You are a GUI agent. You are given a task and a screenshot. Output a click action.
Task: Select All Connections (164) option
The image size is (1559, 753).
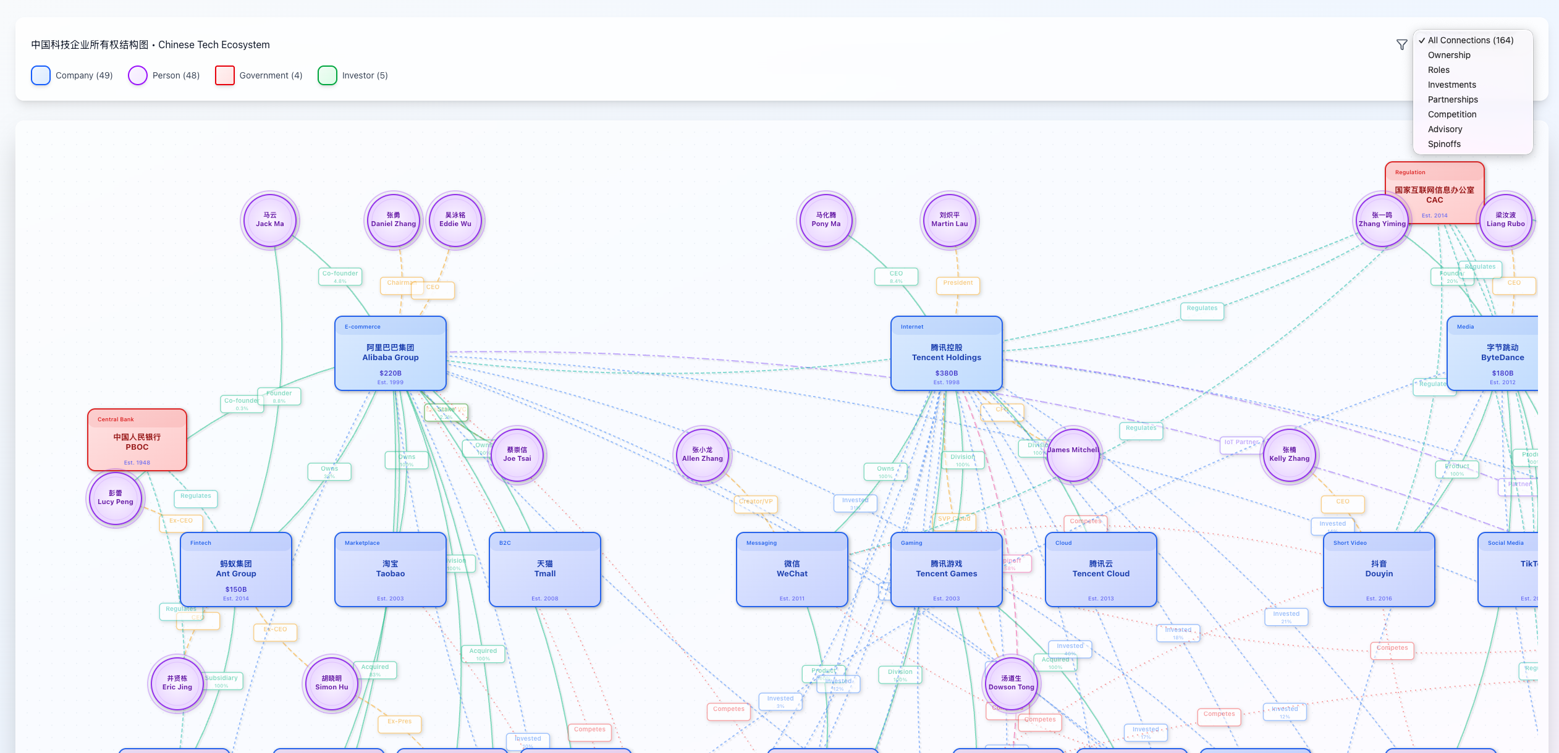pyautogui.click(x=1472, y=40)
